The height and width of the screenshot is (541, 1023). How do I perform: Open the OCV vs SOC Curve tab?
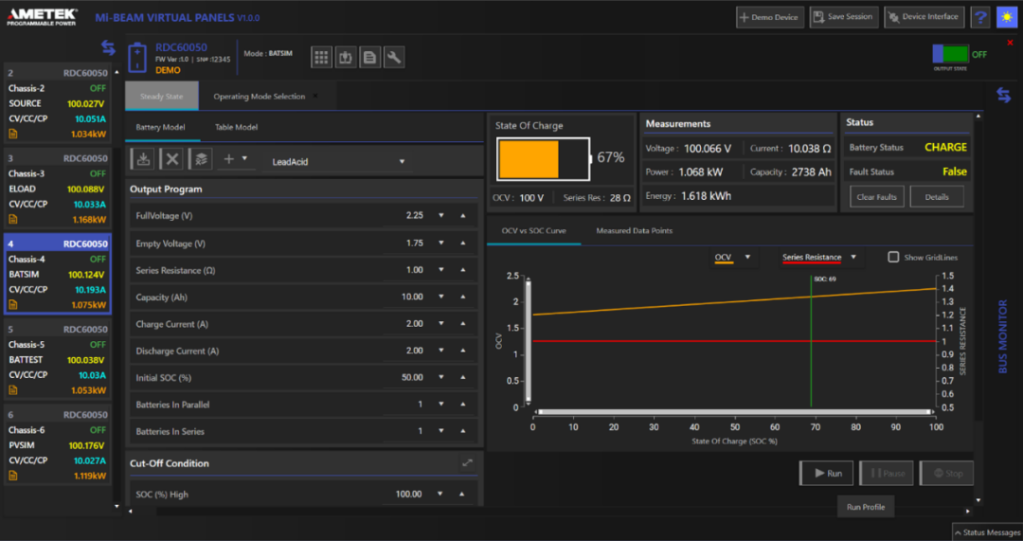click(x=533, y=231)
